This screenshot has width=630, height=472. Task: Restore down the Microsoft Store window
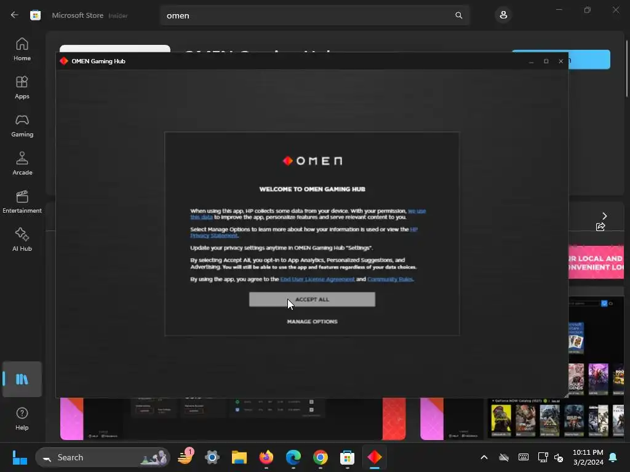(x=588, y=10)
